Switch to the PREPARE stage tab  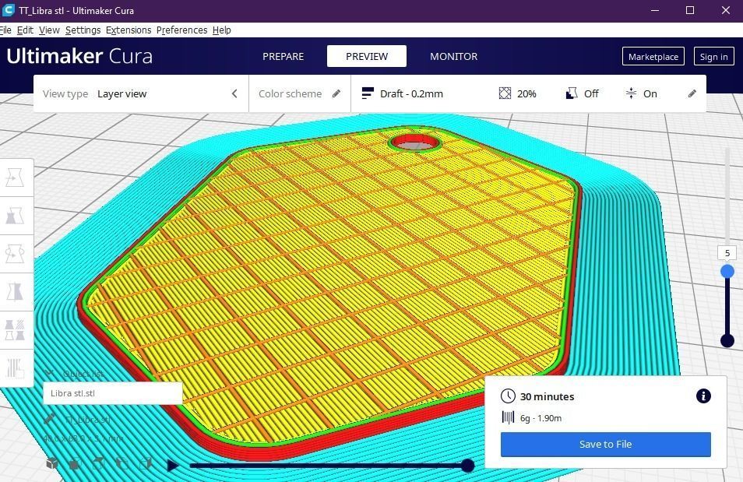point(283,56)
